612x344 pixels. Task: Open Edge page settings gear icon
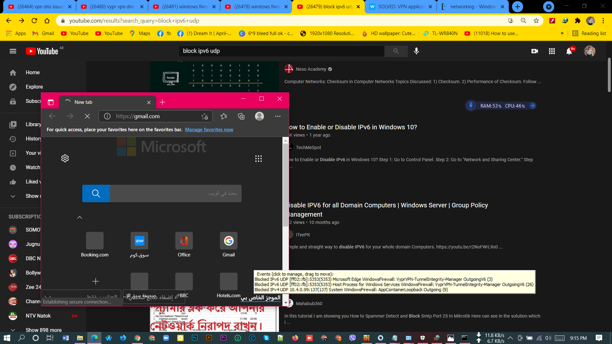pos(65,158)
